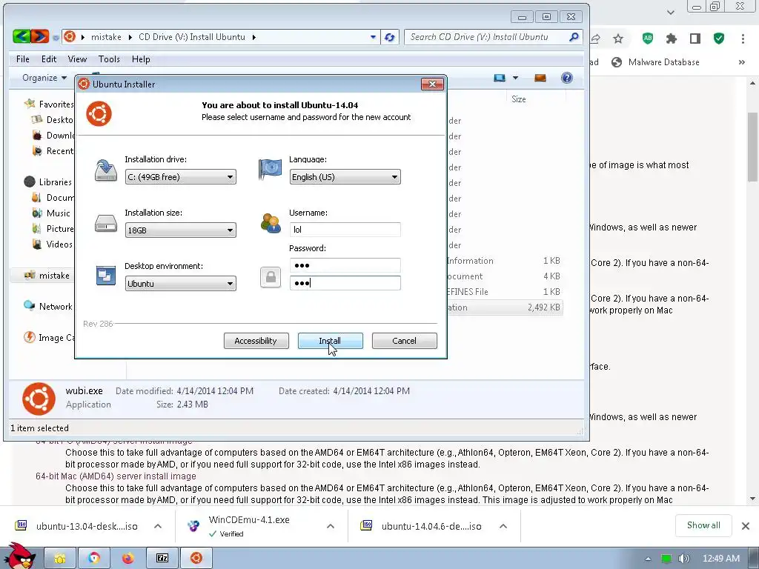759x569 pixels.
Task: Click the Accessibility button
Action: coord(256,341)
